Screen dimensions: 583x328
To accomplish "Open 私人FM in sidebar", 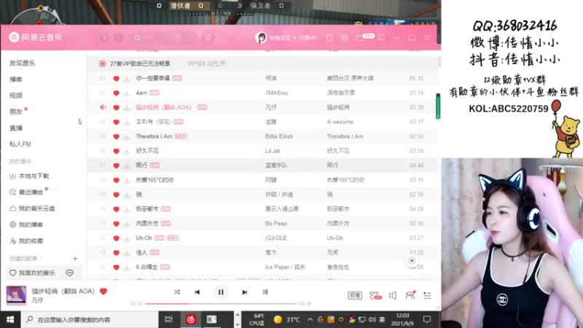I will tap(20, 144).
